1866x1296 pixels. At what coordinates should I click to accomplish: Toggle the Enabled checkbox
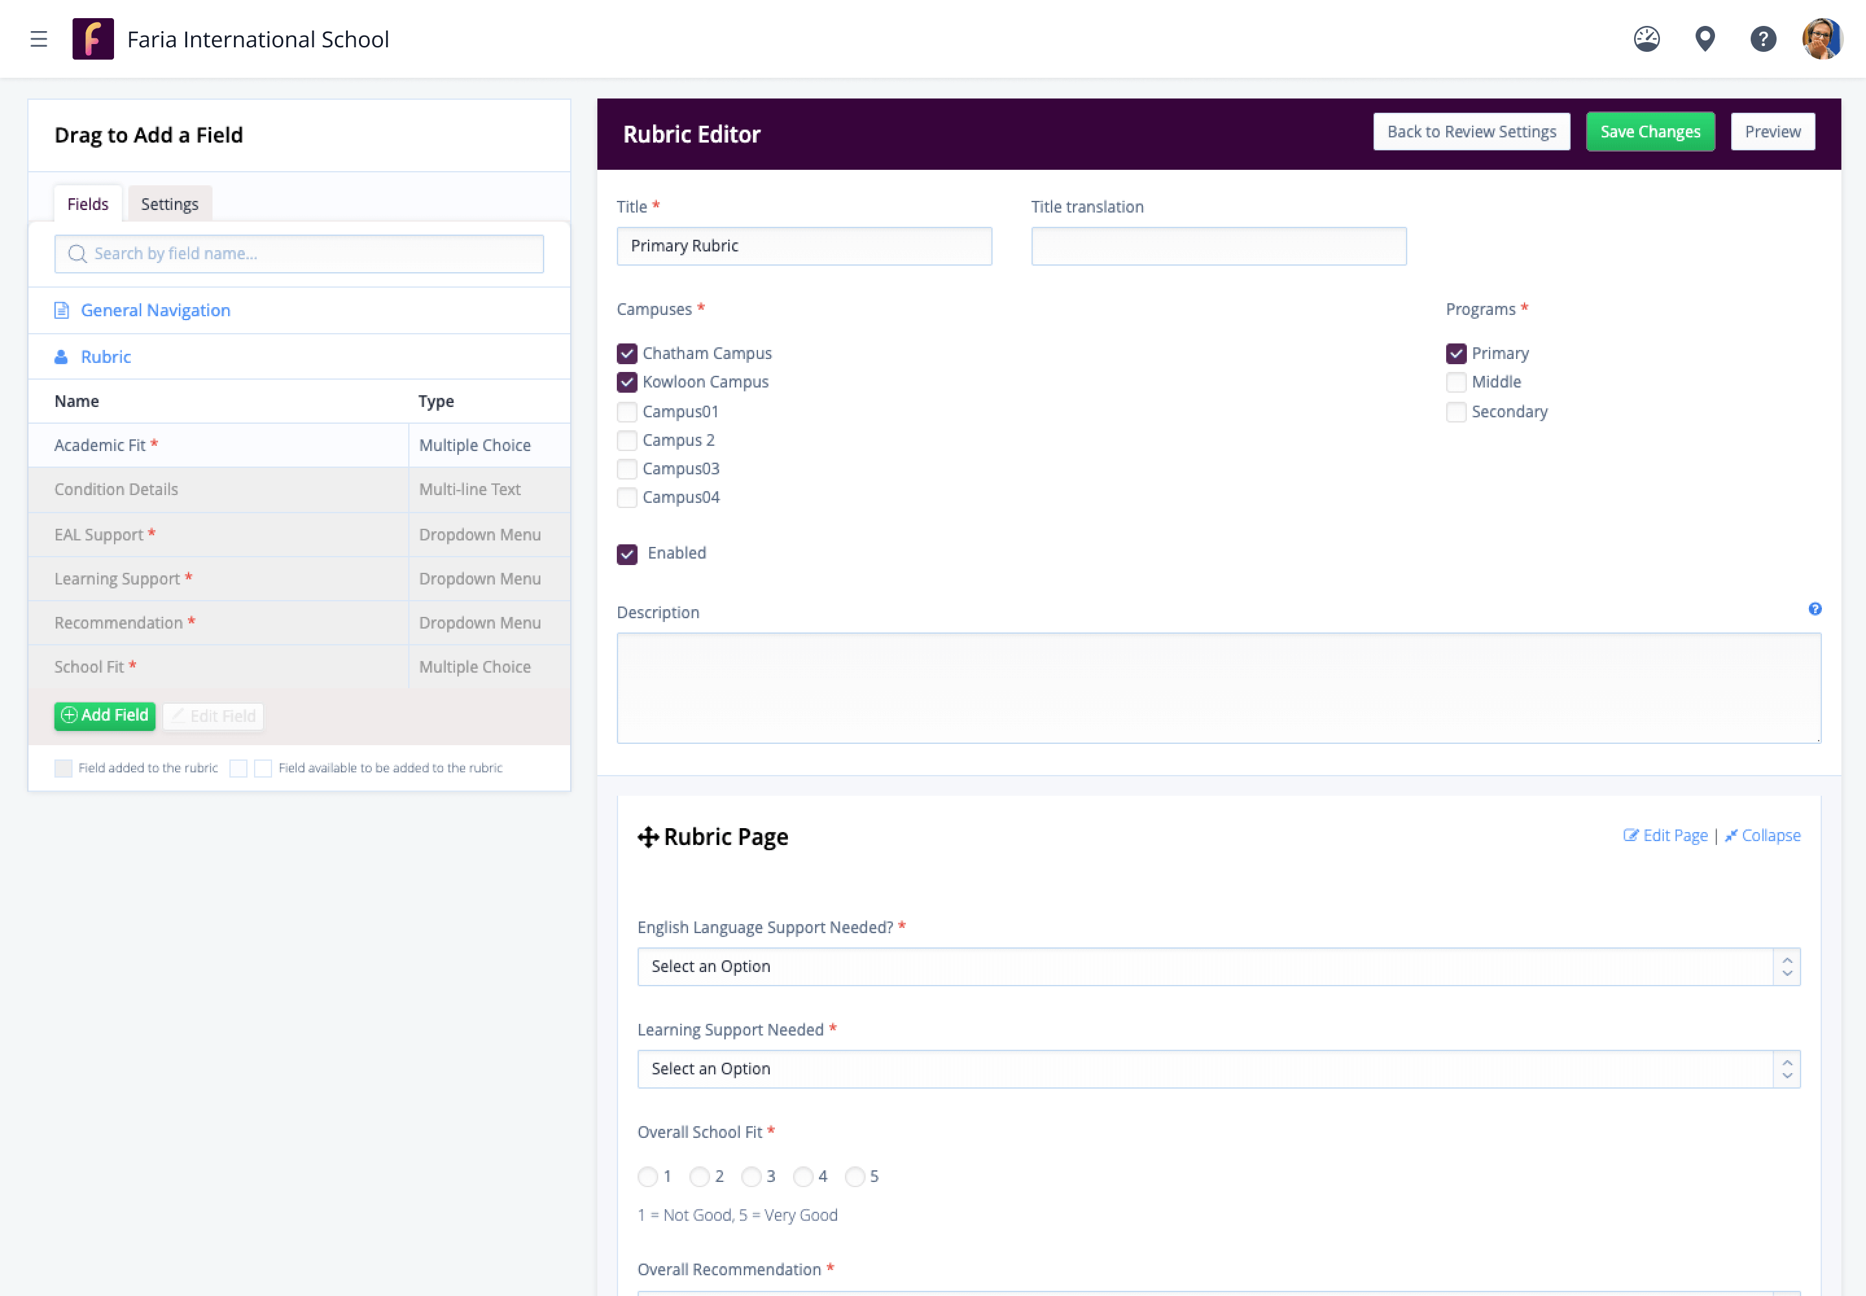click(x=627, y=555)
